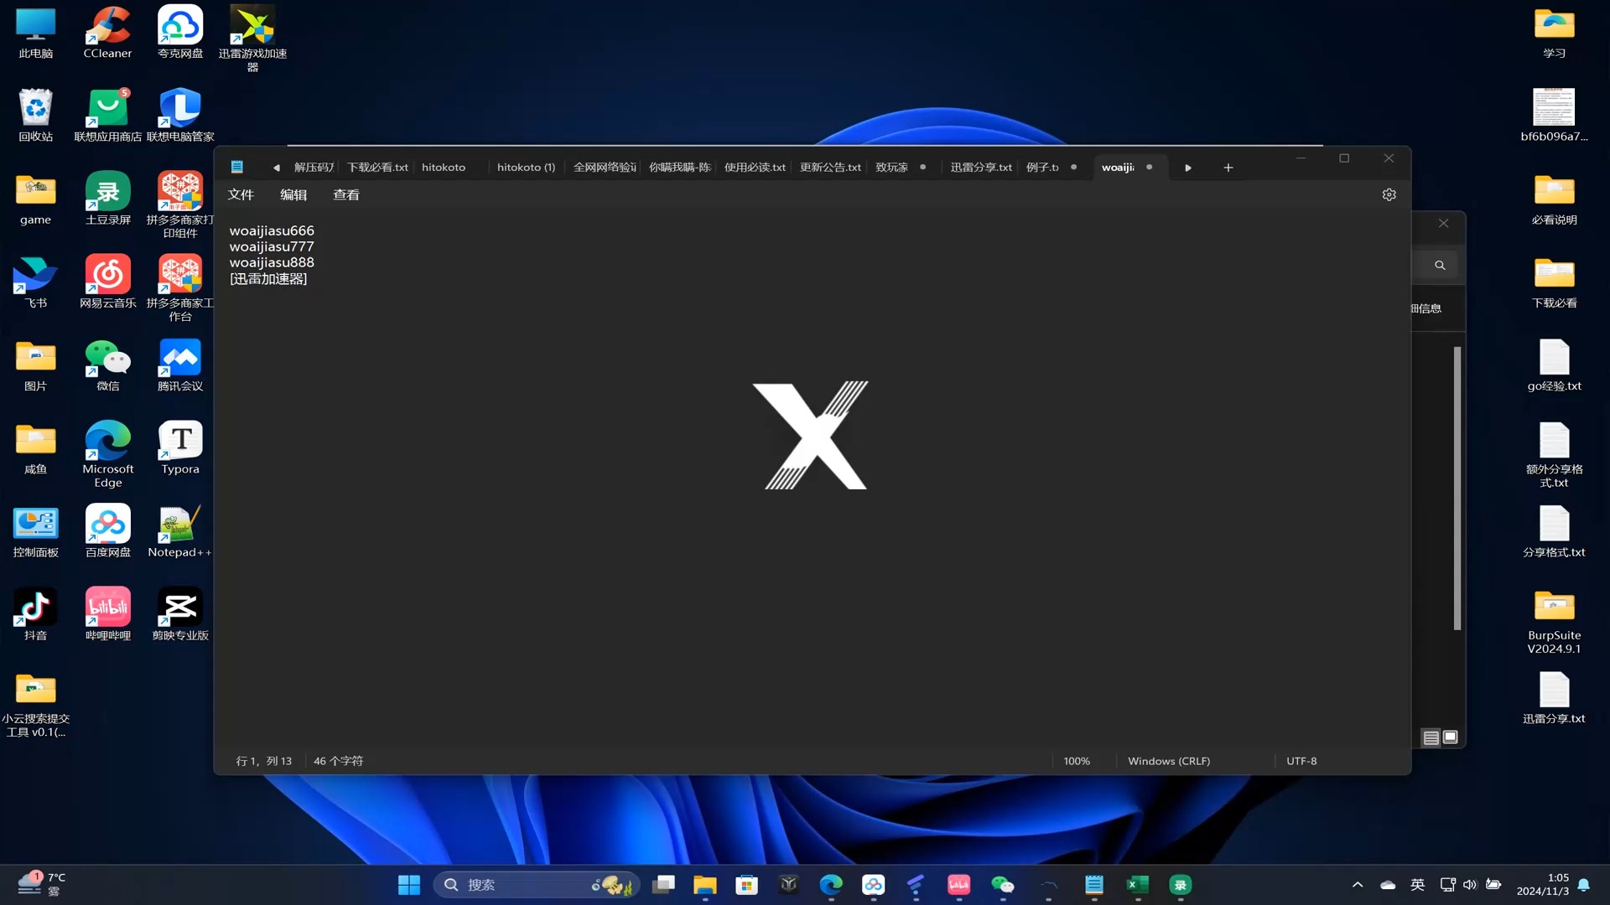1610x905 pixels.
Task: Select 联想应用商店 desktop icon
Action: click(x=107, y=116)
